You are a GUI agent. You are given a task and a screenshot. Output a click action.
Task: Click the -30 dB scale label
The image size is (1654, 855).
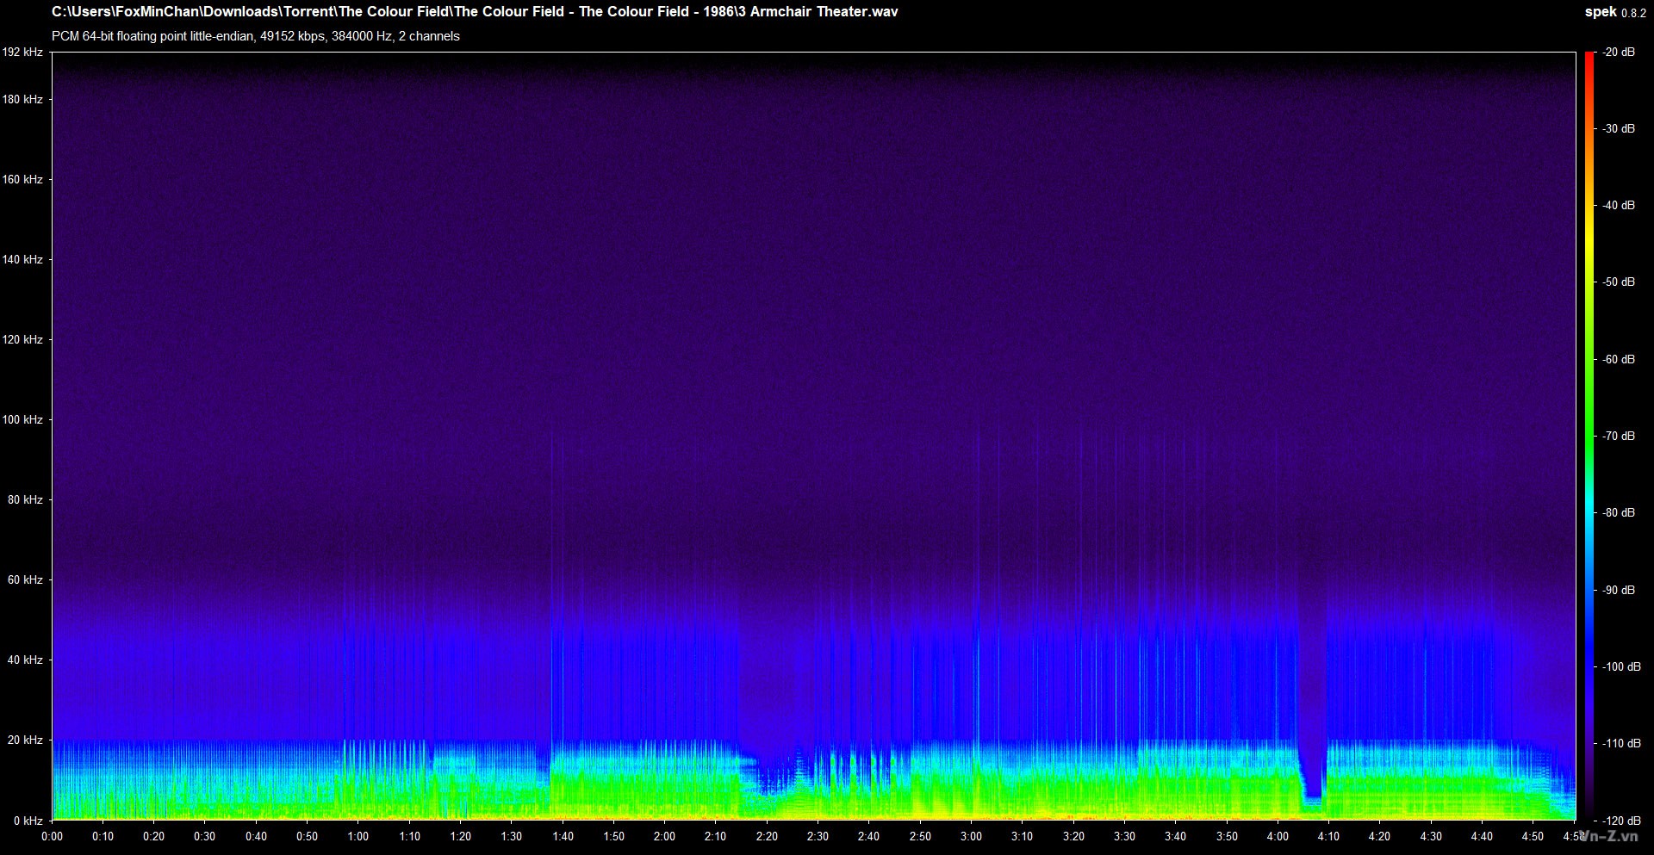point(1619,129)
